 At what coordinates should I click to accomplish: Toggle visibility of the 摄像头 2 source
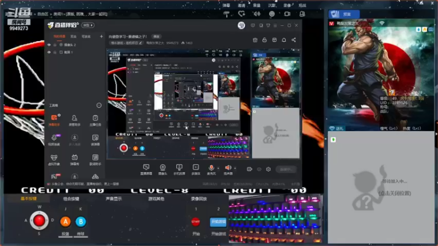click(49, 45)
